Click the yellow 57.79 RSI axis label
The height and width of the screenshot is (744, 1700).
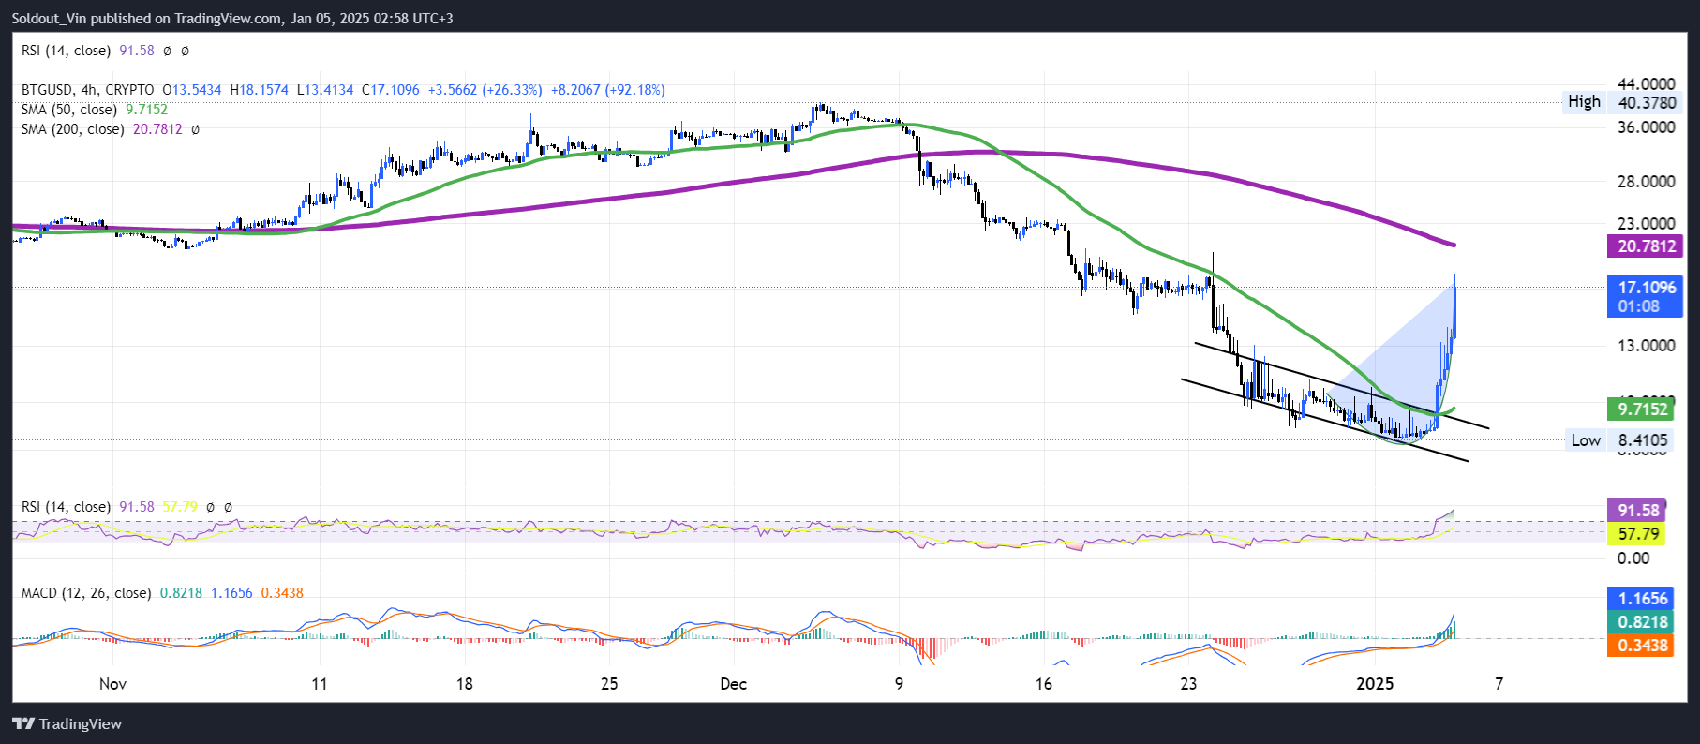tap(1637, 534)
